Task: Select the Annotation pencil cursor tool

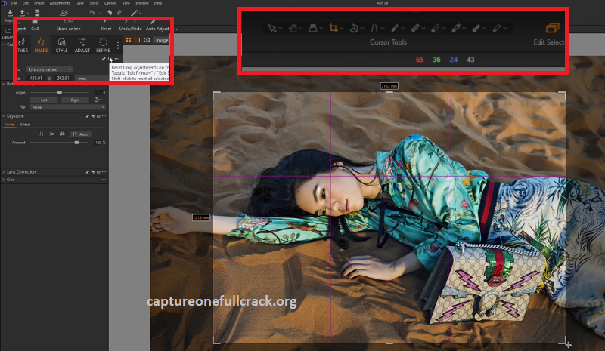Action: coord(497,28)
